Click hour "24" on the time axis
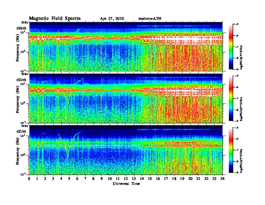 [x=223, y=179]
